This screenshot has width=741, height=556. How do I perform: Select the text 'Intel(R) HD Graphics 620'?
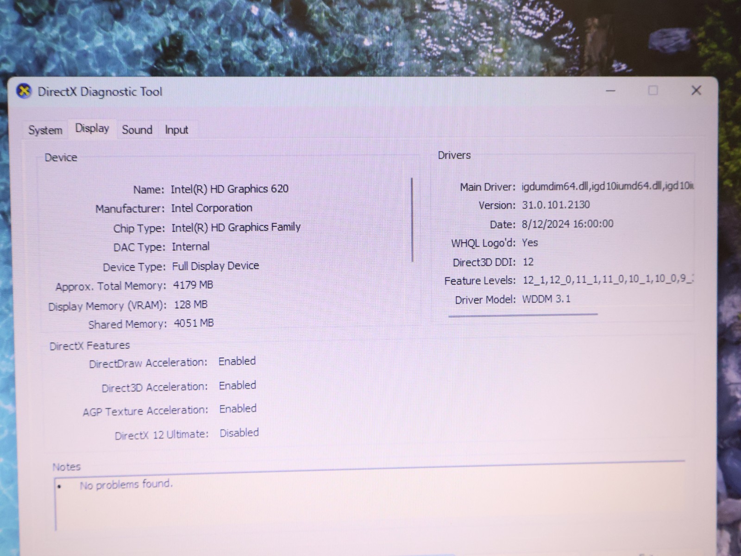point(229,189)
